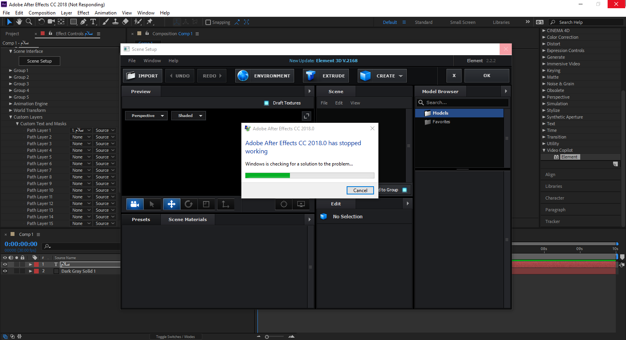Select the Zoom magnifier tool

pos(29,22)
